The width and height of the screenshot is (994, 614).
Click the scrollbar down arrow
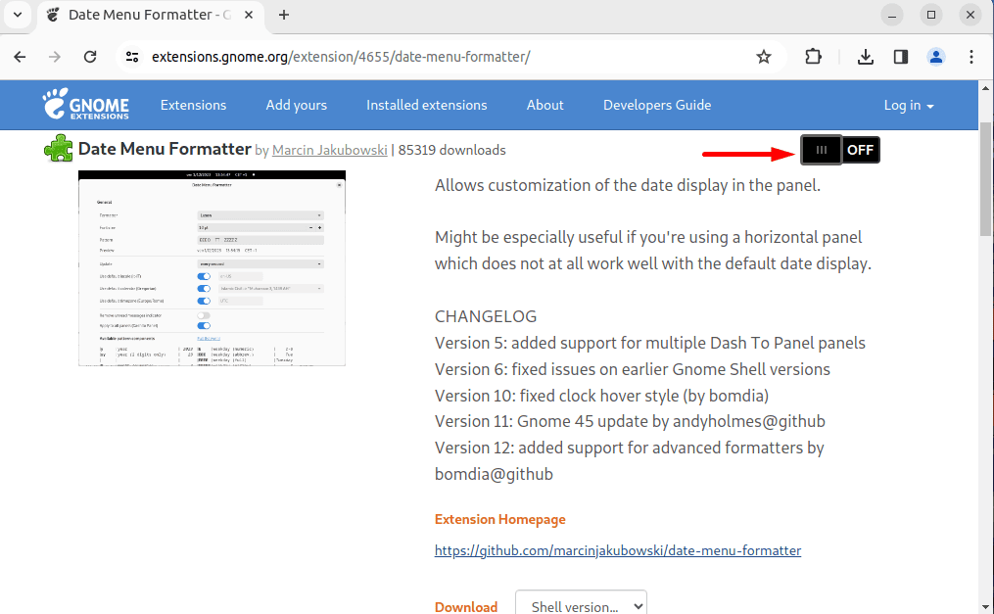[x=986, y=608]
